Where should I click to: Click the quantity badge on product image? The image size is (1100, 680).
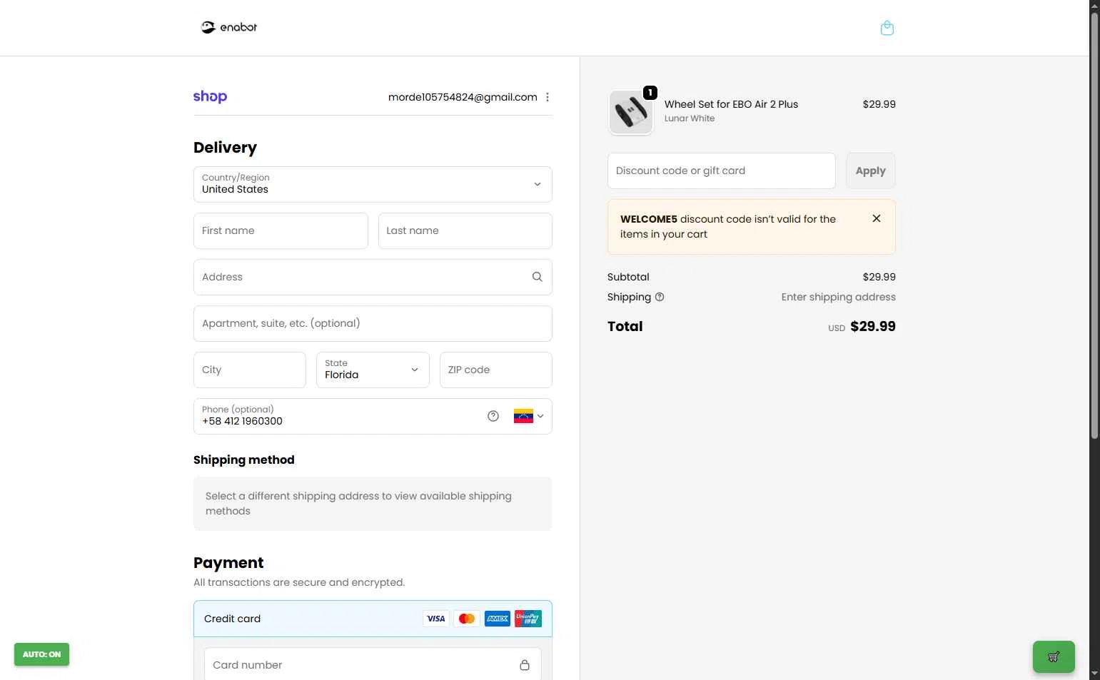(650, 93)
